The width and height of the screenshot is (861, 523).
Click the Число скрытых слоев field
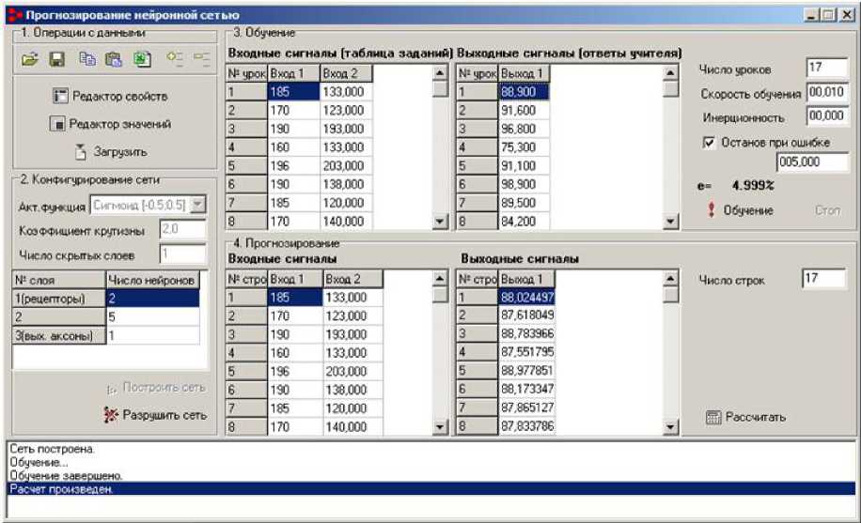pos(183,254)
